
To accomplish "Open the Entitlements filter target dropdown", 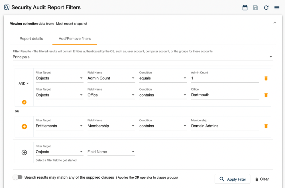I will pos(60,126).
